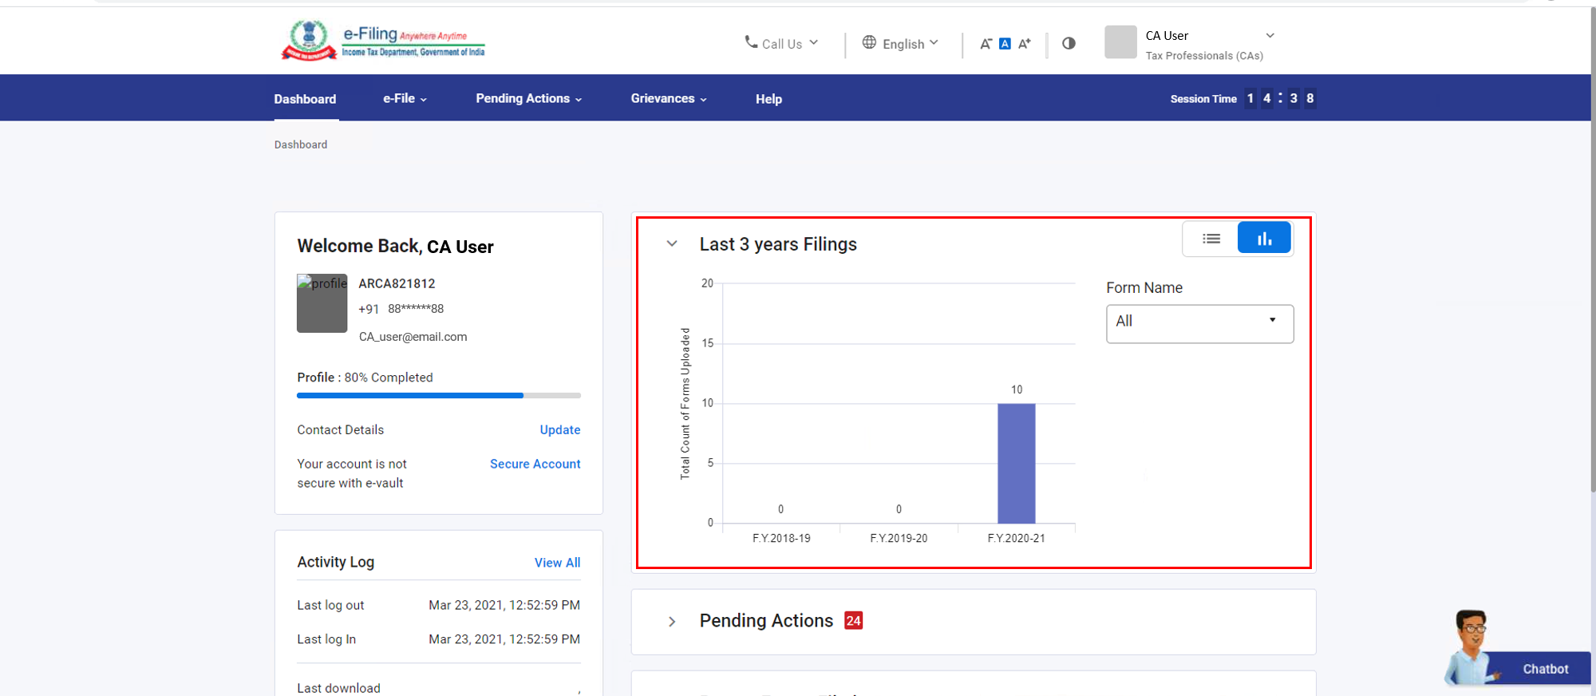Image resolution: width=1596 pixels, height=696 pixels.
Task: Decrease font size with A- icon
Action: pyautogui.click(x=986, y=44)
